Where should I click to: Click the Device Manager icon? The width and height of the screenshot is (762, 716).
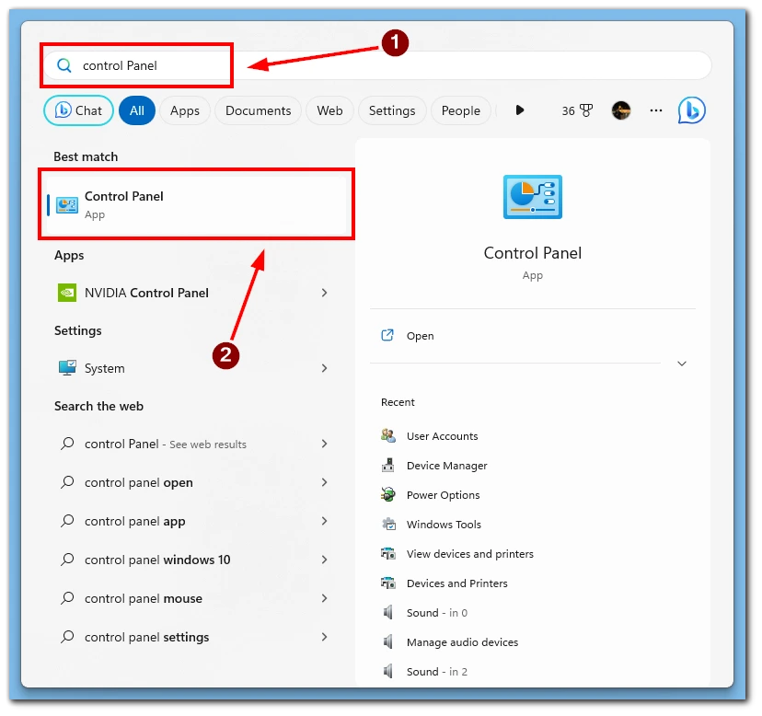tap(387, 465)
